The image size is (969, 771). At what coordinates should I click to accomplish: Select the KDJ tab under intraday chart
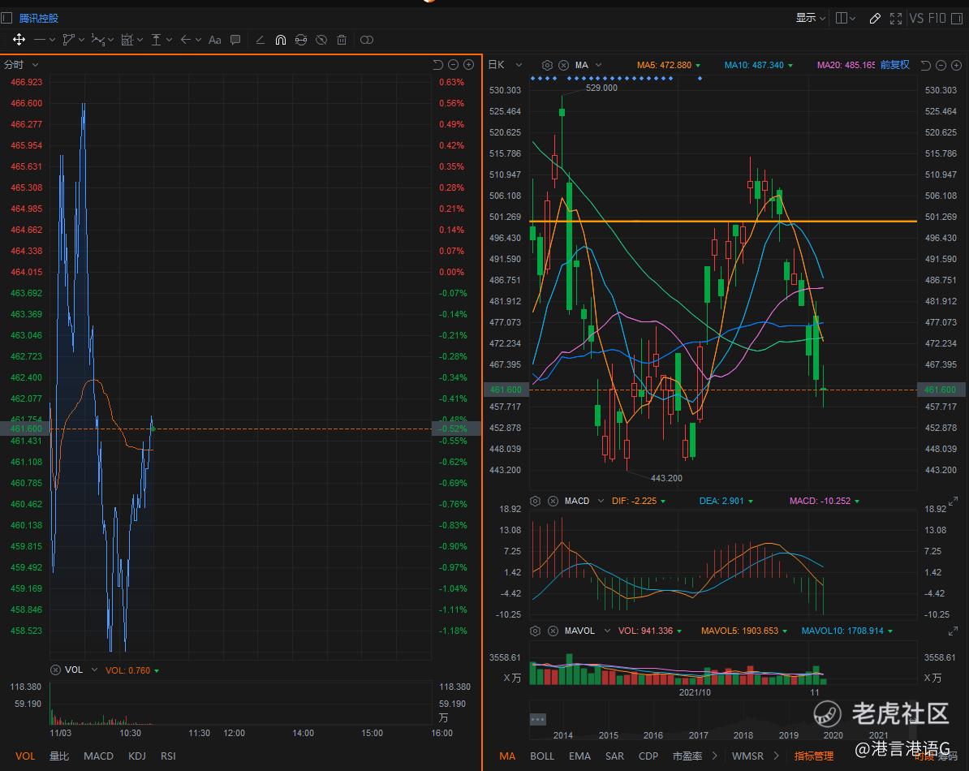pyautogui.click(x=137, y=756)
